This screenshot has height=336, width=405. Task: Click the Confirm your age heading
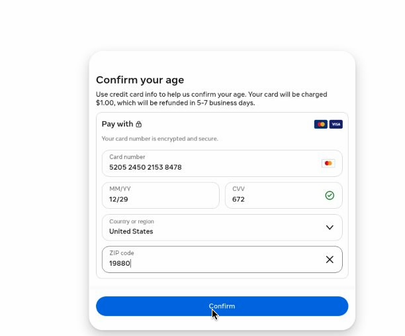[140, 80]
